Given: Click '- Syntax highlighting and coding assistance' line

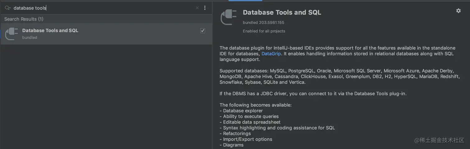Looking at the screenshot, I should tap(277, 128).
